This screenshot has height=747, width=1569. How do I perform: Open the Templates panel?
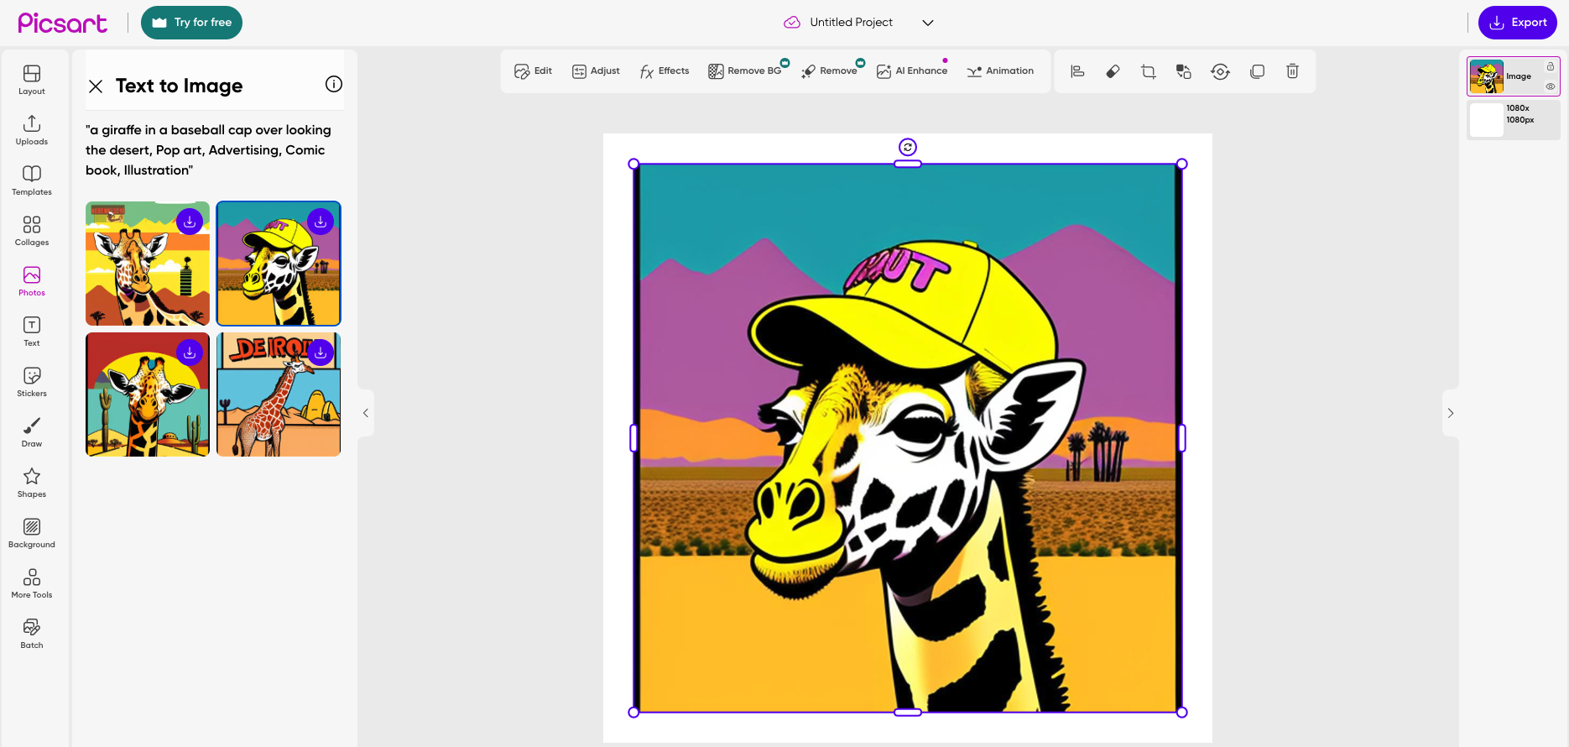click(x=32, y=180)
